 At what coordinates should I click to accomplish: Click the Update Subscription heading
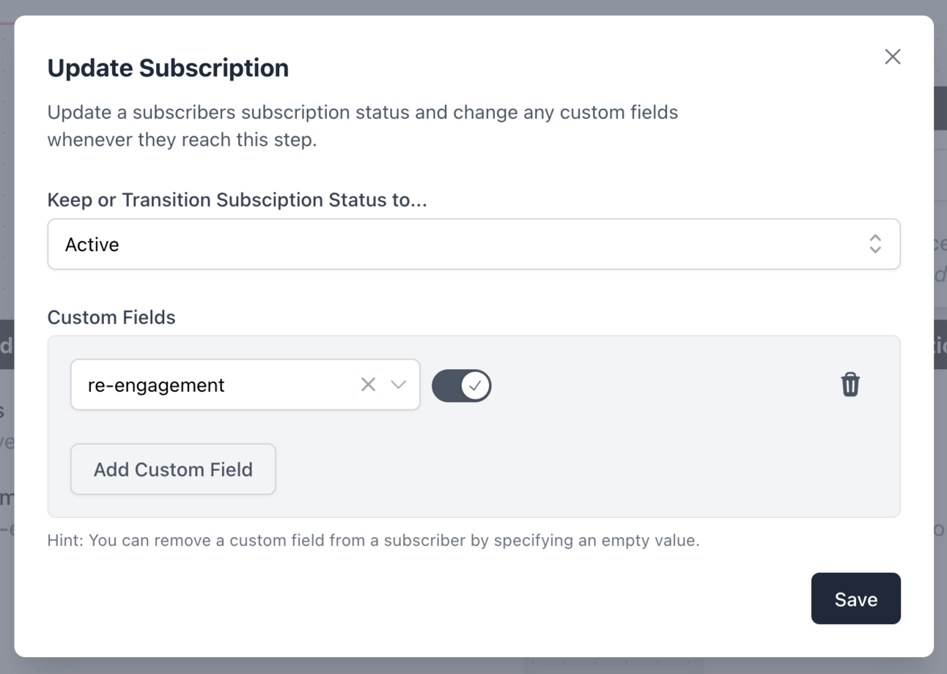168,67
